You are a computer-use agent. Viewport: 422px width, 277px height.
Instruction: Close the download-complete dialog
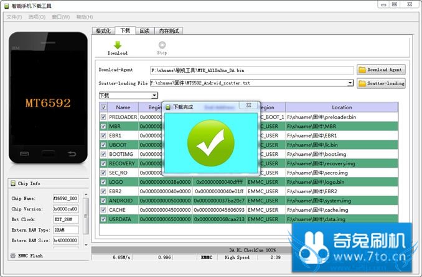(x=249, y=106)
